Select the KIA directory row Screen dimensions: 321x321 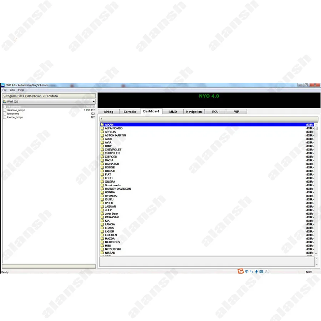coord(207,221)
